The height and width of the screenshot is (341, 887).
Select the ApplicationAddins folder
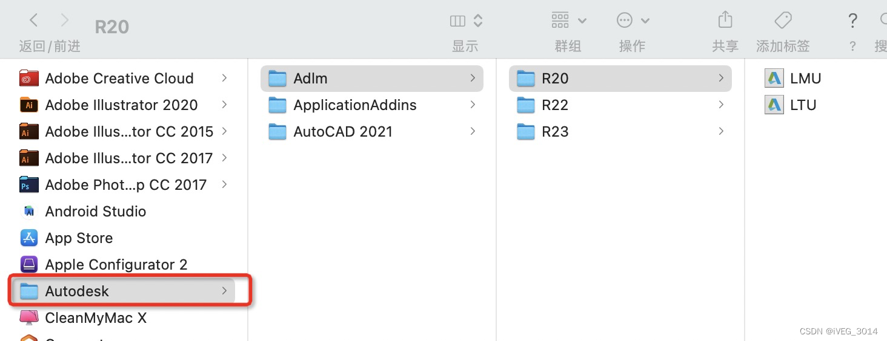[354, 105]
